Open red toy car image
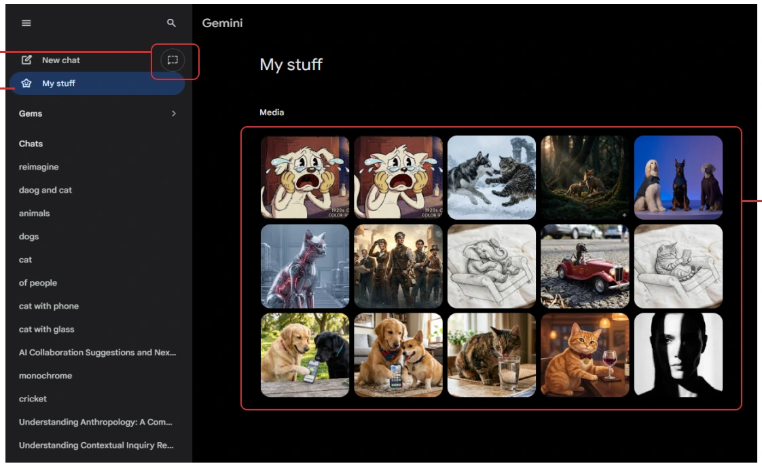Image resolution: width=762 pixels, height=466 pixels. (x=585, y=266)
